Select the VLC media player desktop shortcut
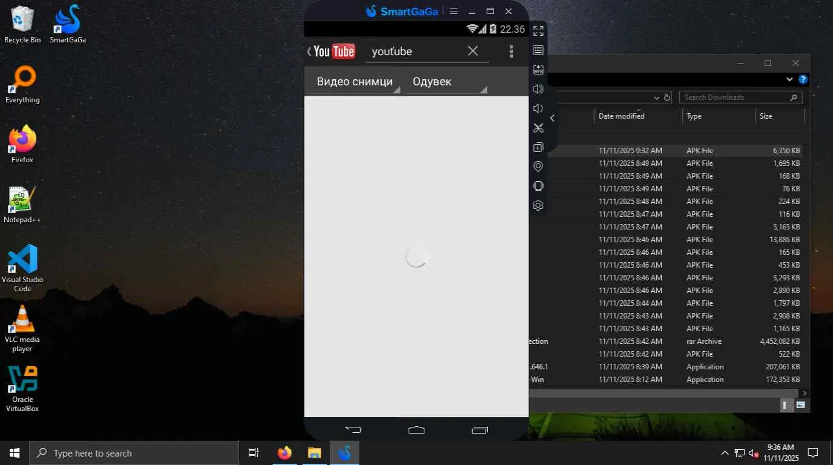 [x=22, y=329]
